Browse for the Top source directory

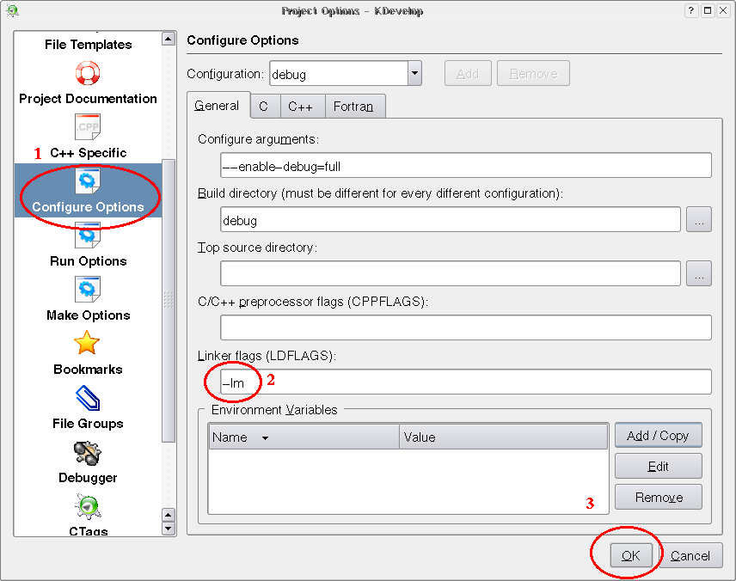(699, 273)
